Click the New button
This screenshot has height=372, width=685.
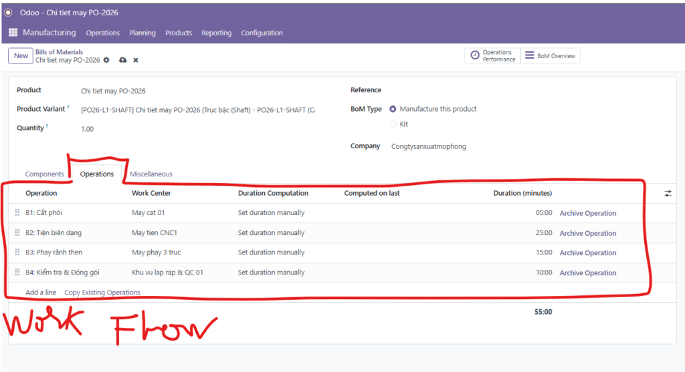[21, 56]
